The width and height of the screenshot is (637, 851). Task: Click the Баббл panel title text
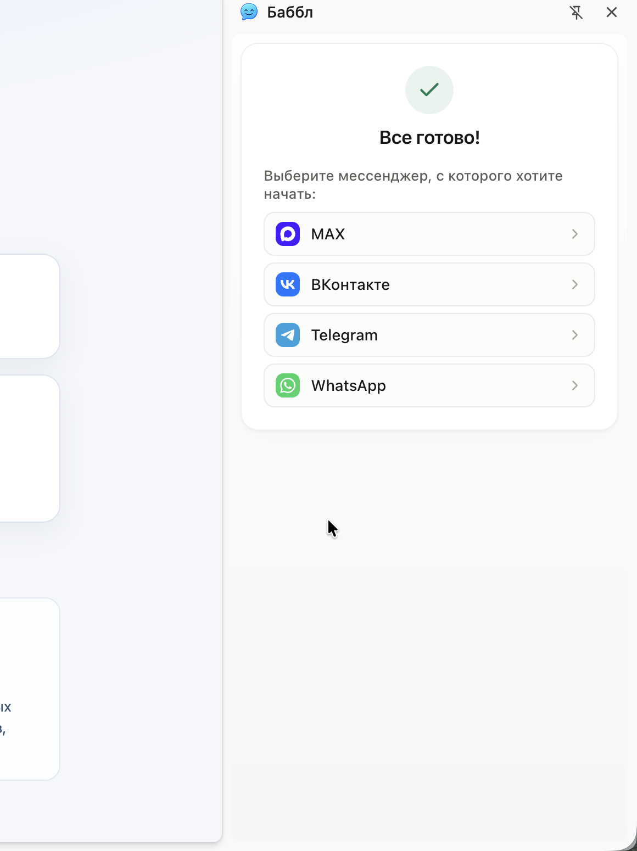tap(290, 12)
